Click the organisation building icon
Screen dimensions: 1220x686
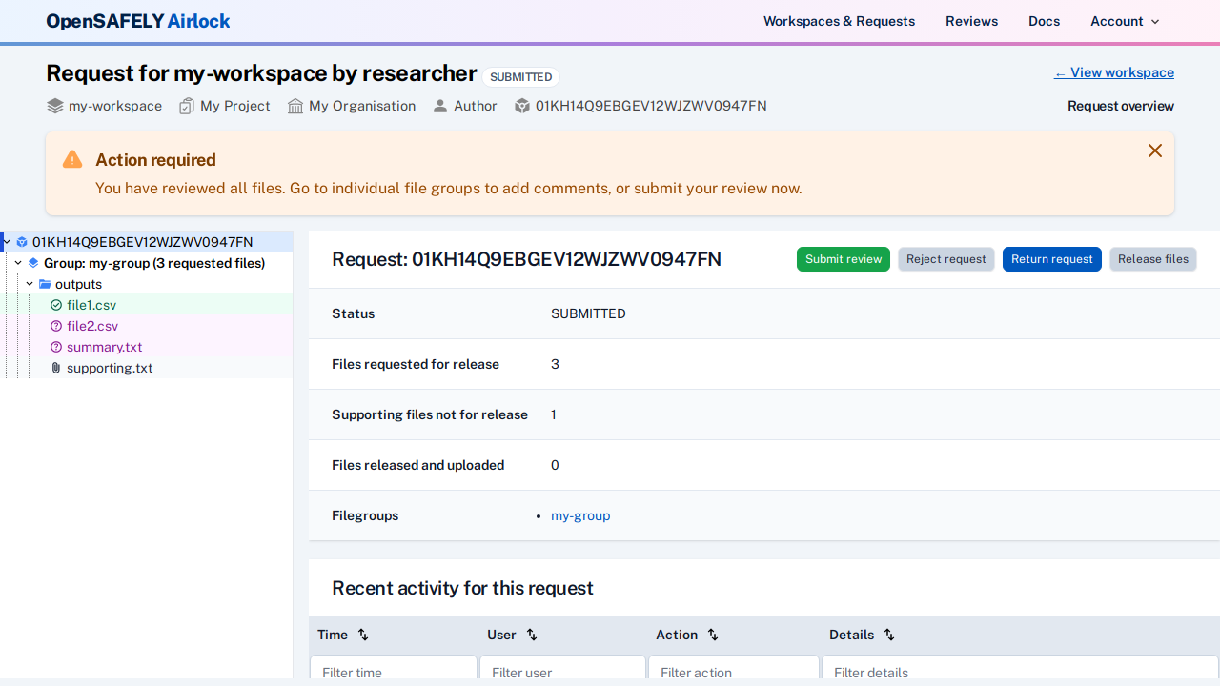pyautogui.click(x=295, y=106)
